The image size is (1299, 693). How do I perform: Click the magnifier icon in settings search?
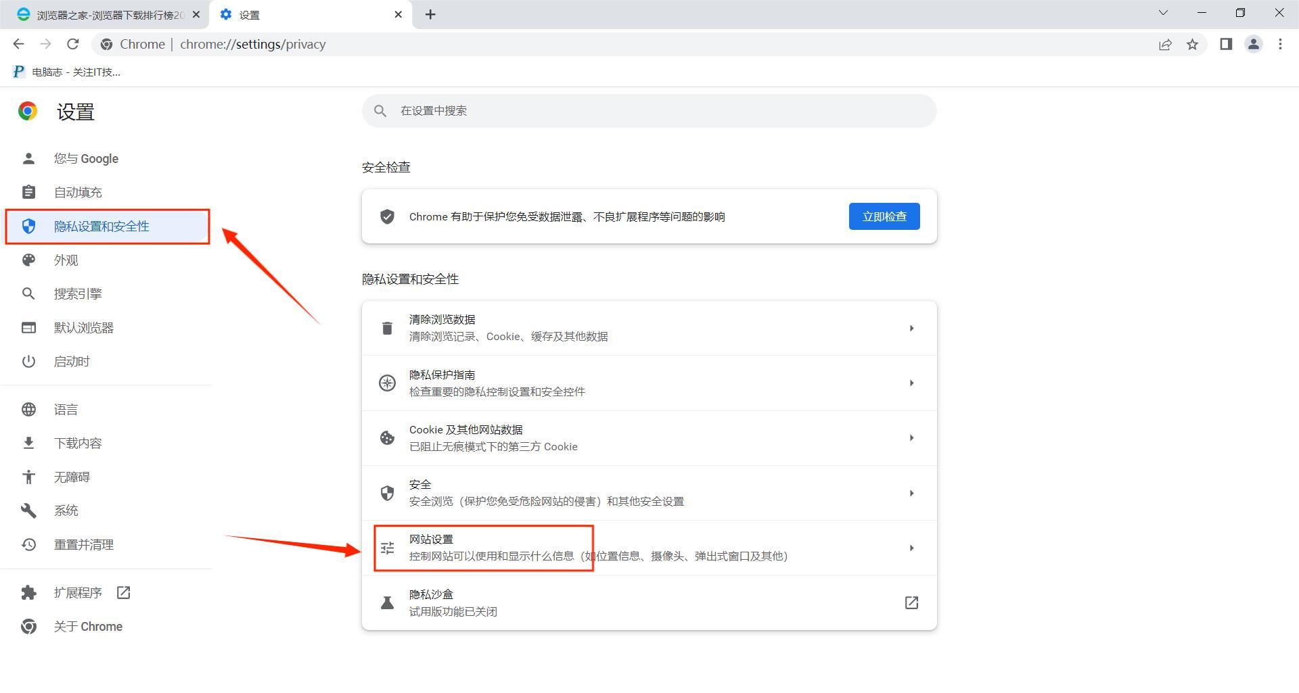click(x=380, y=111)
